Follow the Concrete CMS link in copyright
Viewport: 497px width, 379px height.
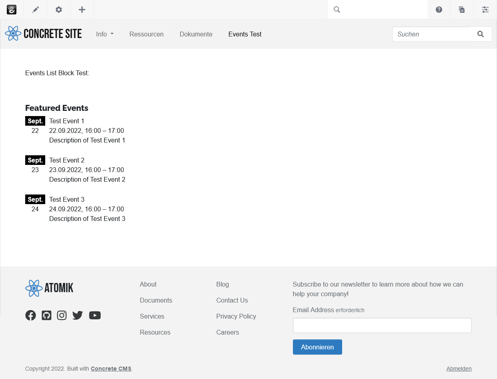[111, 369]
